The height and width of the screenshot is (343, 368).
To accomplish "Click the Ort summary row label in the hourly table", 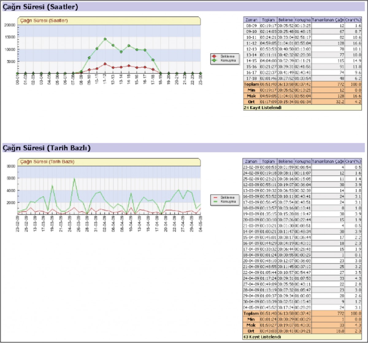I will click(251, 102).
